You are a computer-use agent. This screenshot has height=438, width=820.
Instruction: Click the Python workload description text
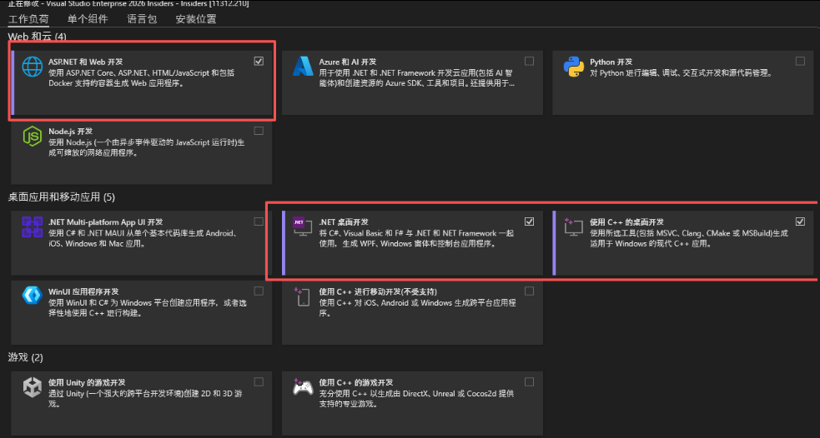(682, 73)
